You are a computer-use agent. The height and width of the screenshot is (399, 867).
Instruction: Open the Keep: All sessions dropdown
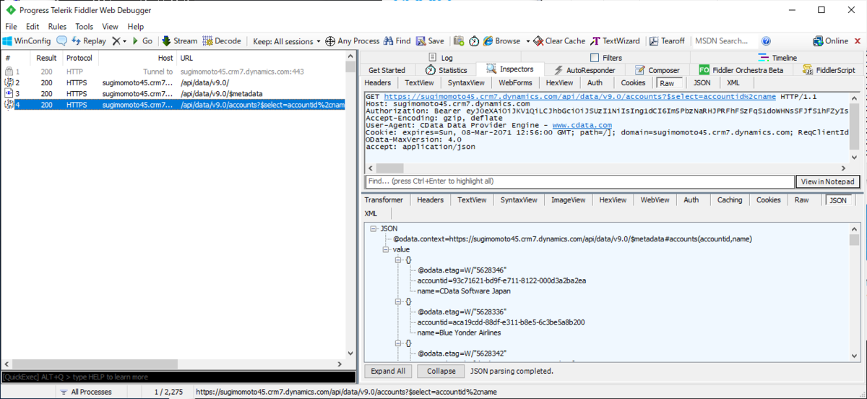pyautogui.click(x=286, y=41)
